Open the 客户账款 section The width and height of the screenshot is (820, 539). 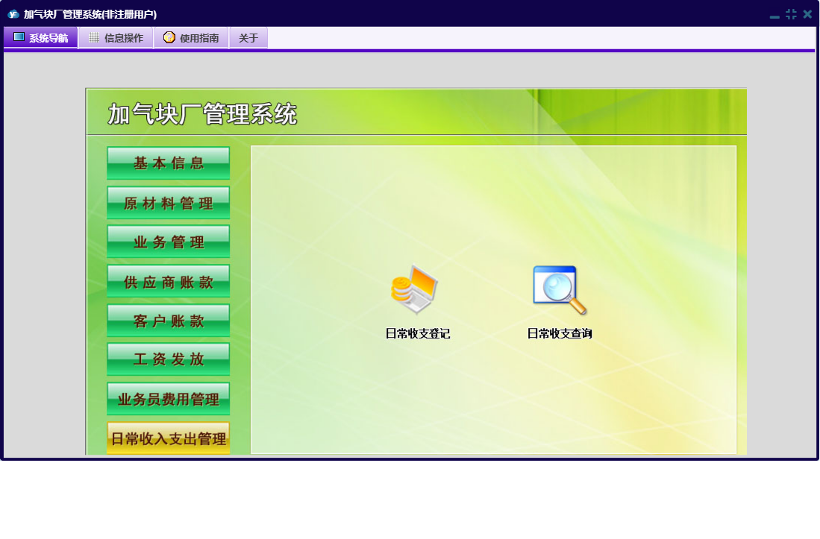click(x=169, y=321)
